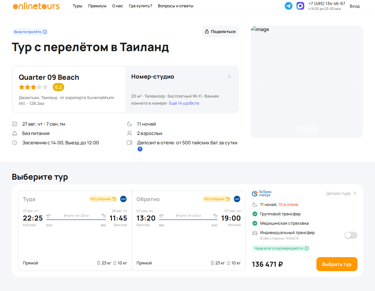Click the Библио Глобус operator logo
Screen dimensions: 375x291
[262, 193]
